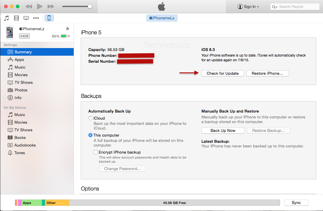The width and height of the screenshot is (323, 211).
Task: Click the Restore iPhone... button
Action: (268, 74)
